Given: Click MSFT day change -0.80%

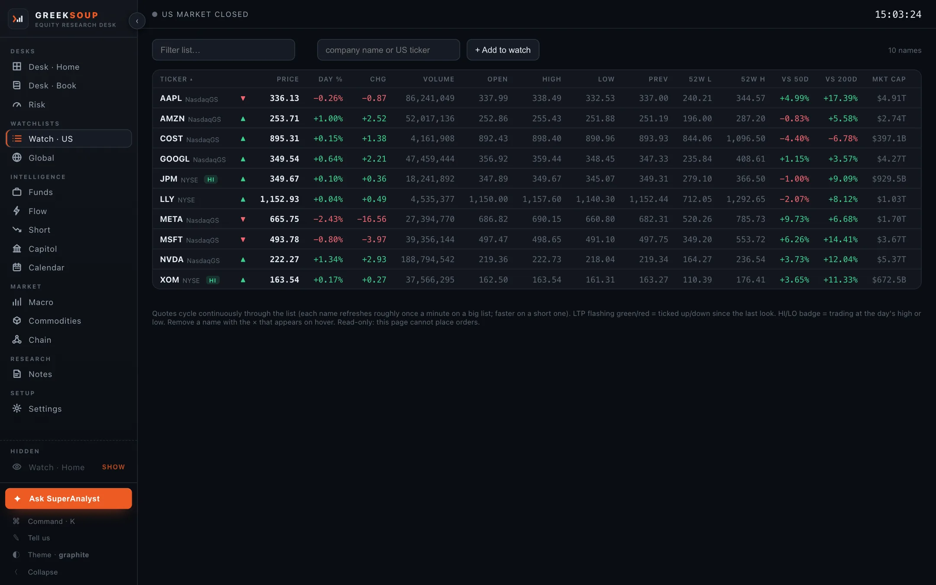Looking at the screenshot, I should pos(328,240).
